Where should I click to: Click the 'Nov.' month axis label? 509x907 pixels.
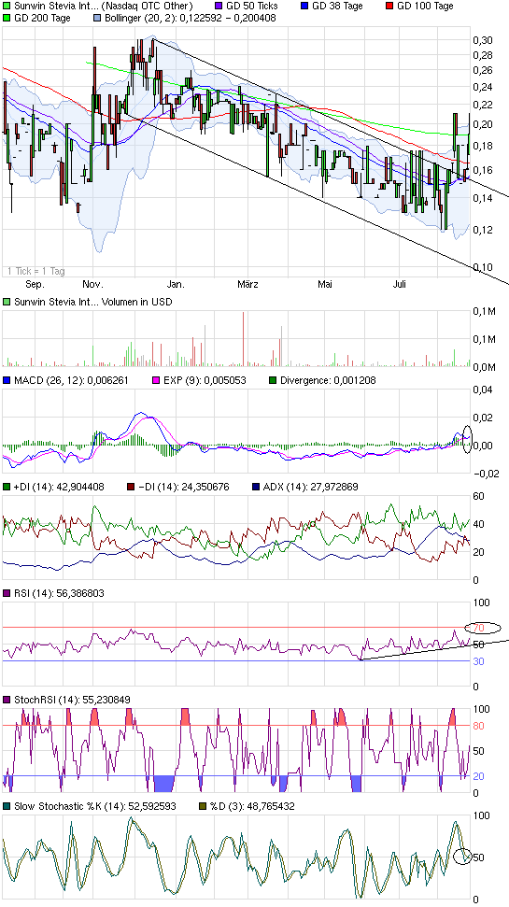pos(92,285)
